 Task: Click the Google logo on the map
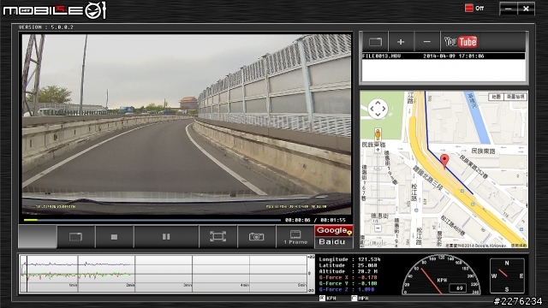pos(375,242)
